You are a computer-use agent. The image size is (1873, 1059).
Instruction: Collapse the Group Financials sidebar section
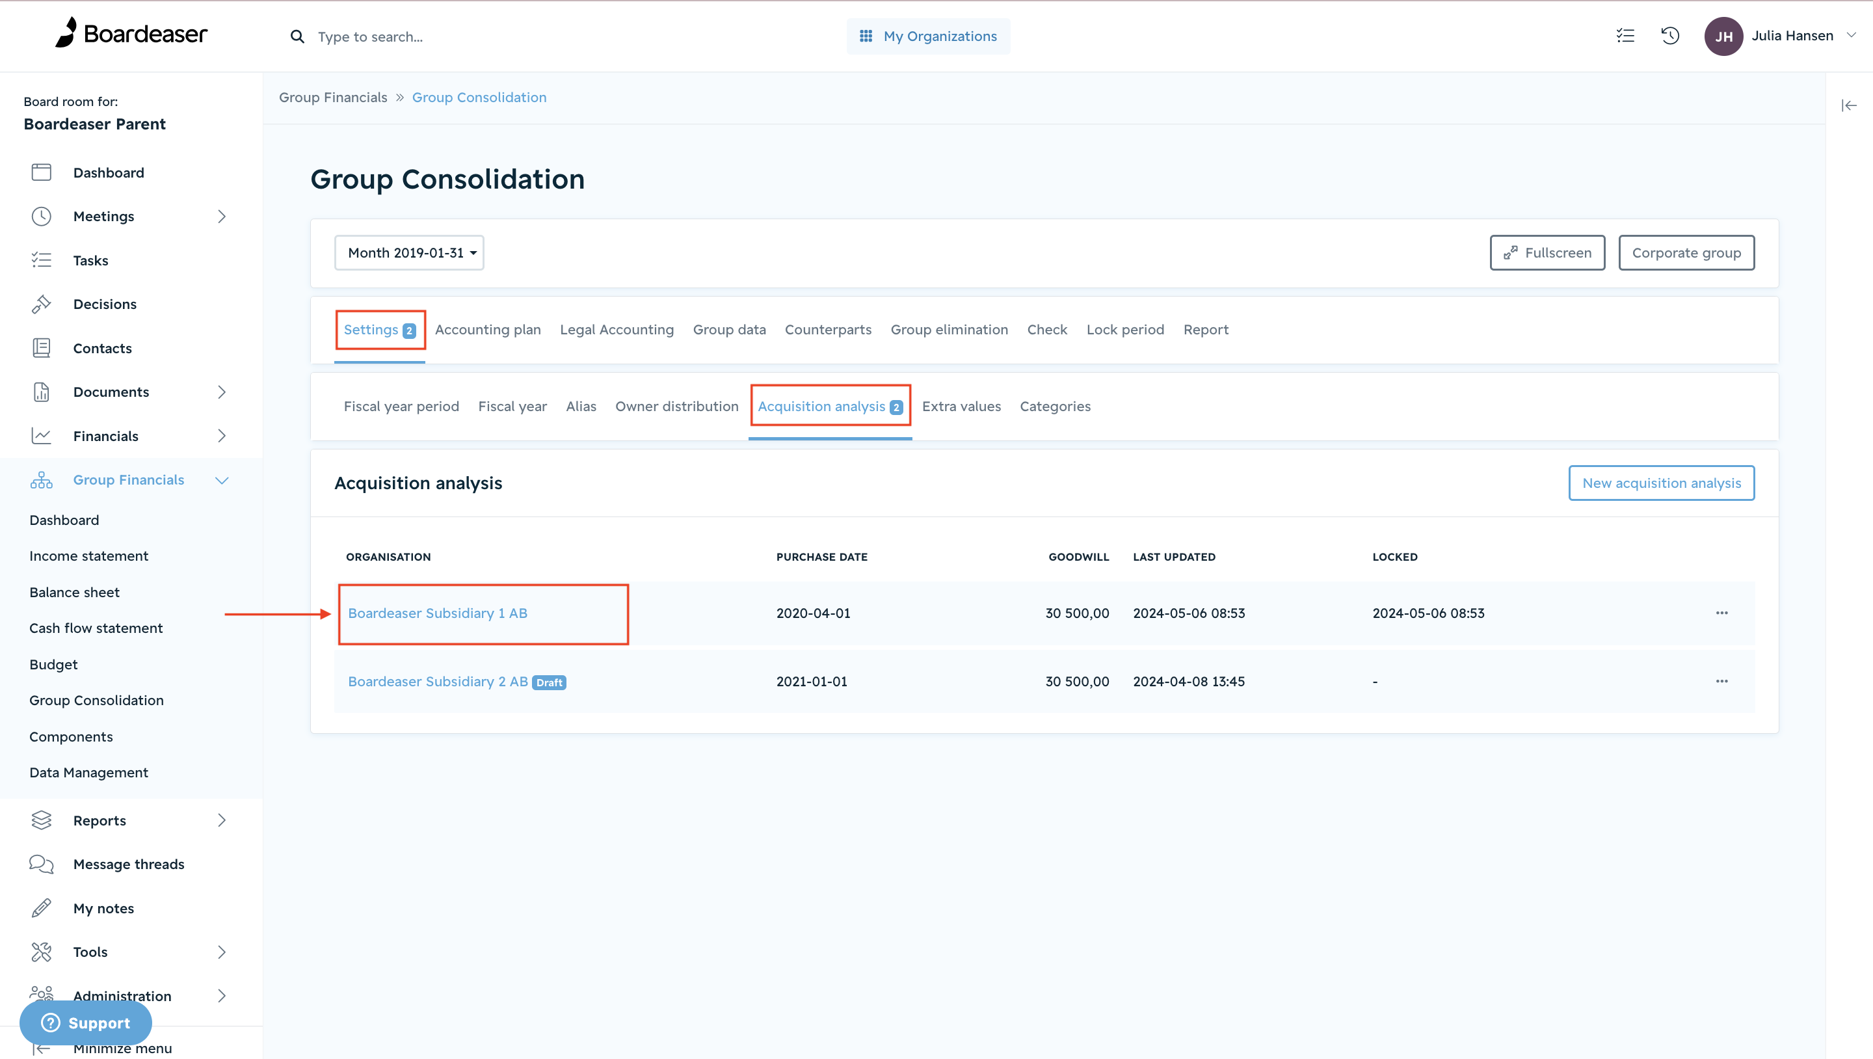coord(222,480)
